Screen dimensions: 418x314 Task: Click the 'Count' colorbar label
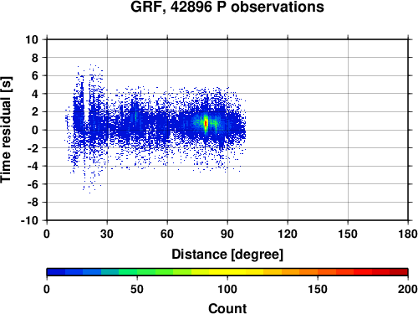point(227,308)
